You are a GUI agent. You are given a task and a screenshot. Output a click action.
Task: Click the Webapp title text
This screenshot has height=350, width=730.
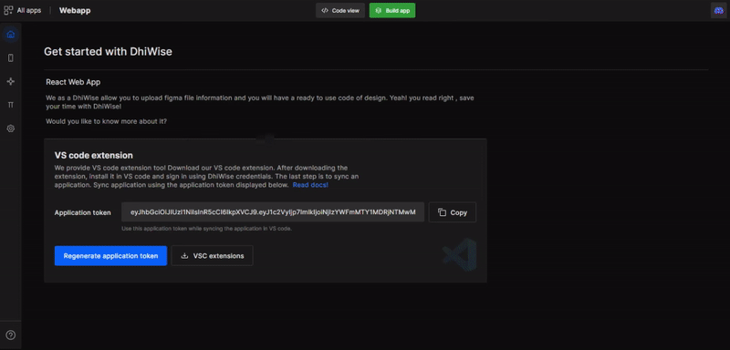click(x=75, y=10)
